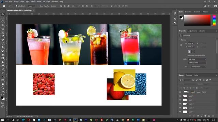Select the Horizontal Type tool
Screen dimensions: 218x122
point(3,73)
